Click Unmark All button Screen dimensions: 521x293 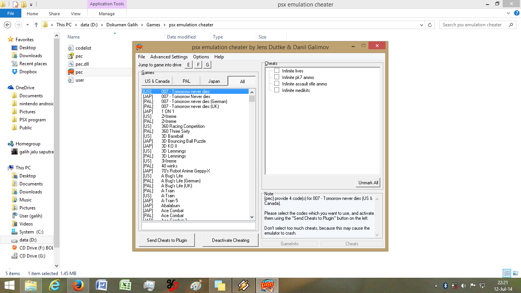pos(368,182)
